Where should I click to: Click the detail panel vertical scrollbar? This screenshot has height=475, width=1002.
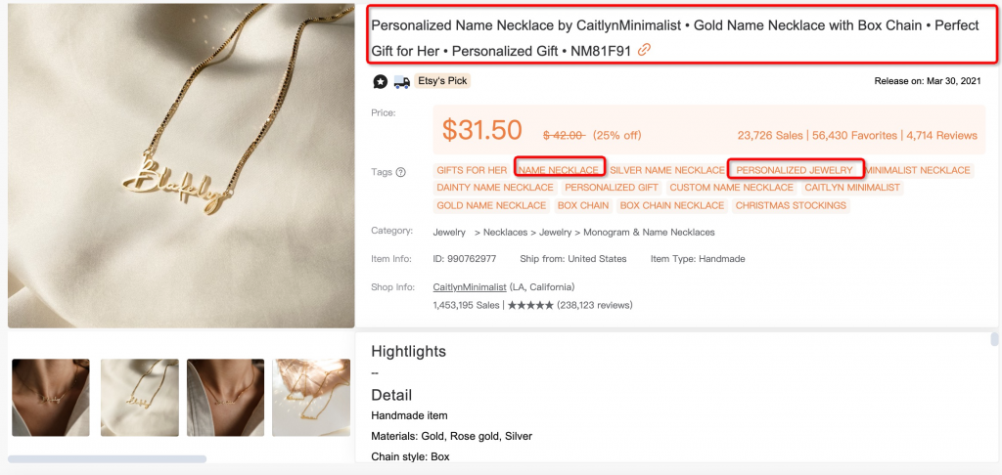pyautogui.click(x=995, y=339)
